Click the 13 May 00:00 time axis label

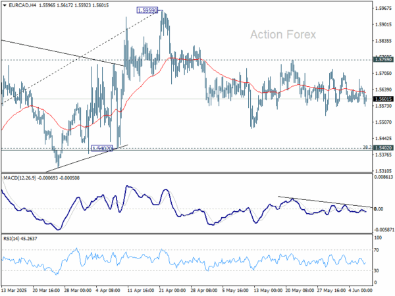pos(267,291)
